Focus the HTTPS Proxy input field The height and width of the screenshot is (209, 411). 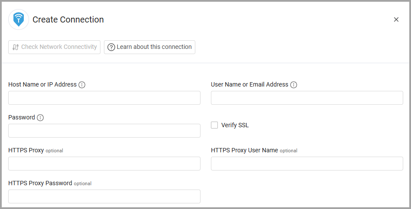pos(104,164)
